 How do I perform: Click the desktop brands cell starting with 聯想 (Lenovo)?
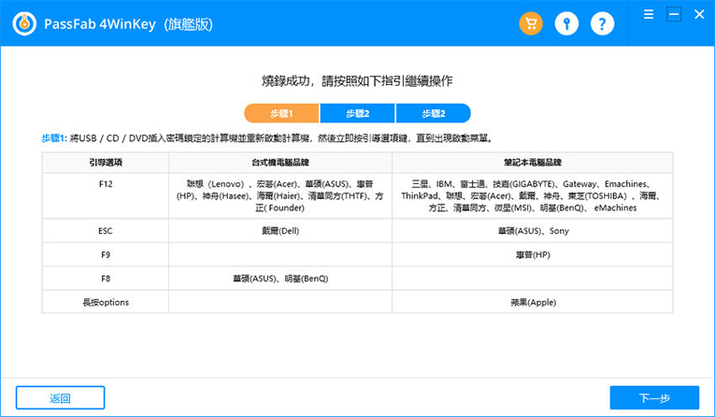pyautogui.click(x=281, y=196)
